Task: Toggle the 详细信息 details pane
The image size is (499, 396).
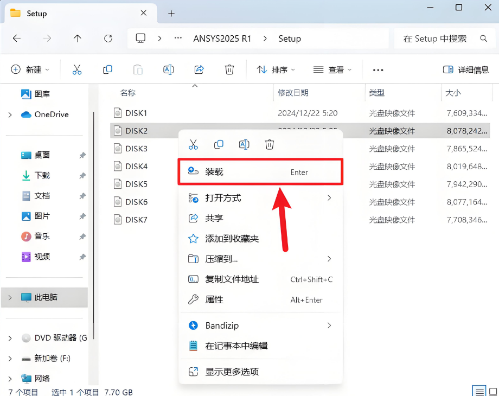Action: click(466, 70)
